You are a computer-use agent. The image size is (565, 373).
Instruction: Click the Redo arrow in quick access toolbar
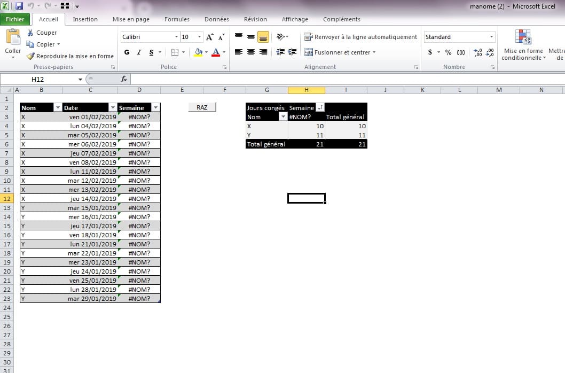[48, 6]
